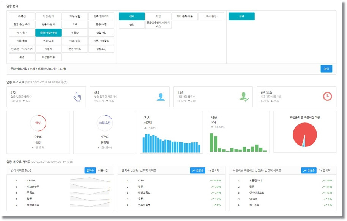
Task: Select the 게임 sub-category
Action: click(158, 16)
